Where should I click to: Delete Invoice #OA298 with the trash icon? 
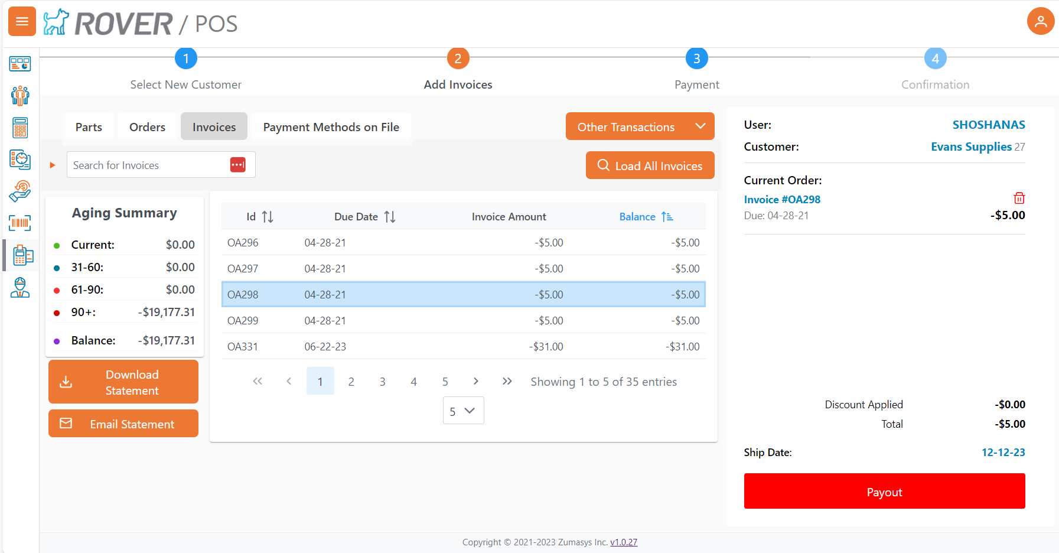tap(1020, 199)
